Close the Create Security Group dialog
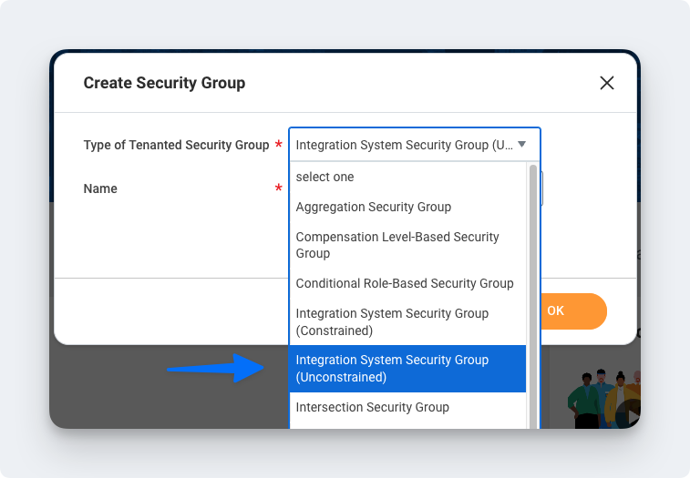This screenshot has width=690, height=478. [607, 83]
